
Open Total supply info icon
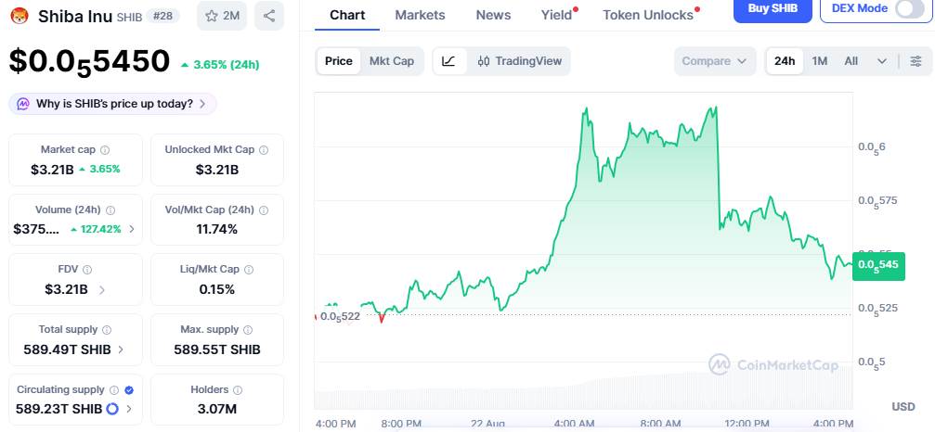[x=107, y=330]
